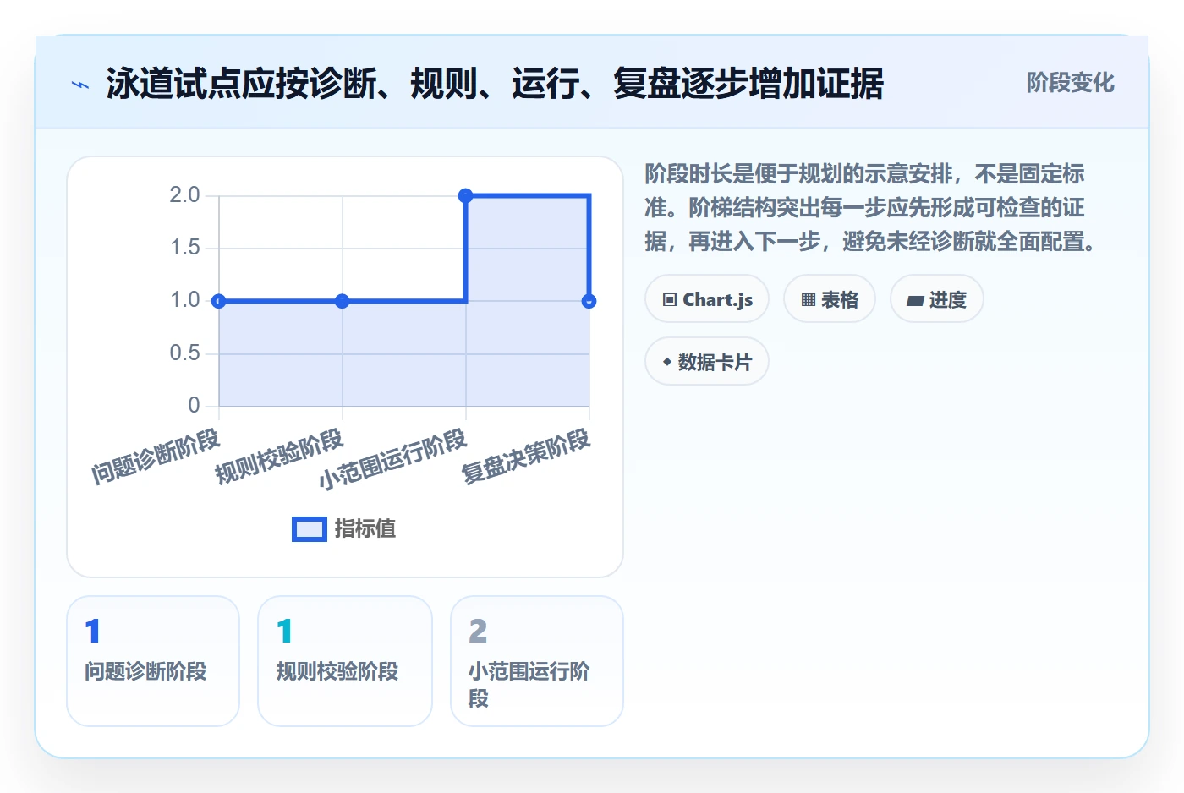Open the 问题诊断阶段 data card
Image resolution: width=1184 pixels, height=793 pixels.
point(153,661)
